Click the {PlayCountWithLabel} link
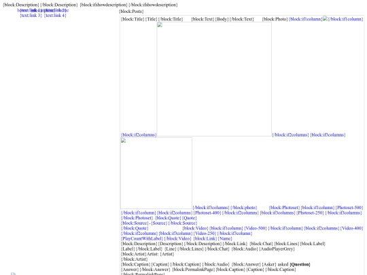This screenshot has height=275, width=367. point(142,238)
